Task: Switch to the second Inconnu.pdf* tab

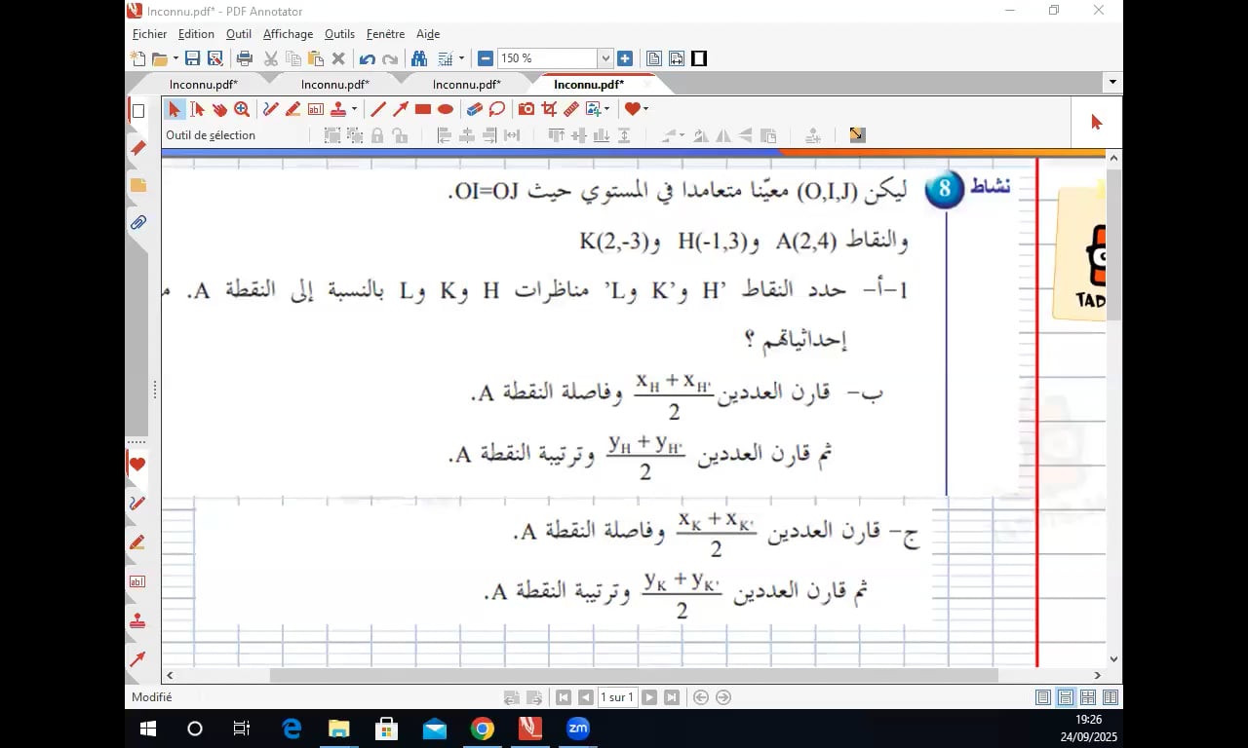Action: pyautogui.click(x=335, y=85)
